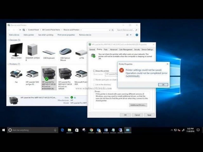Collapse the Devices (5) group
203x152 pixels.
point(8,40)
